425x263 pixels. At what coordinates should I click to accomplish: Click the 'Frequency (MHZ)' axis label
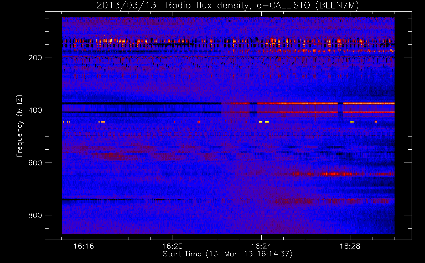pyautogui.click(x=20, y=126)
